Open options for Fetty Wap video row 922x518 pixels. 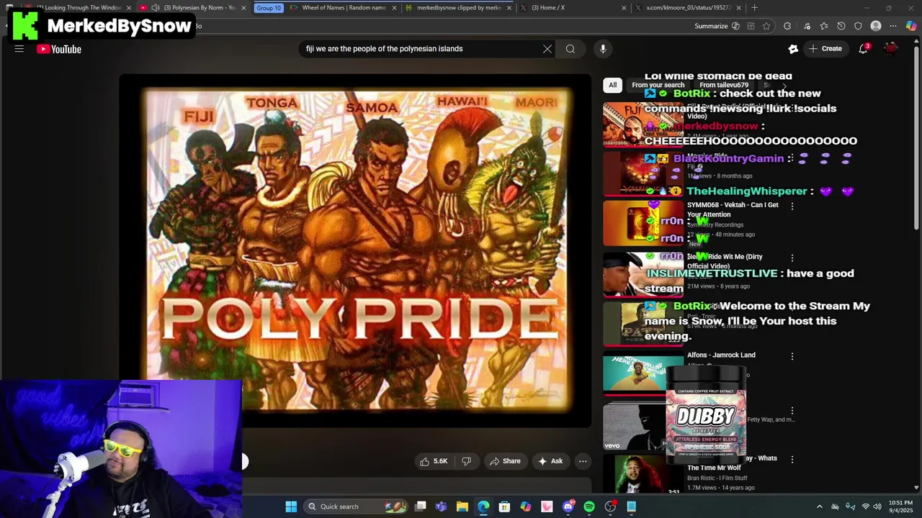click(x=792, y=410)
